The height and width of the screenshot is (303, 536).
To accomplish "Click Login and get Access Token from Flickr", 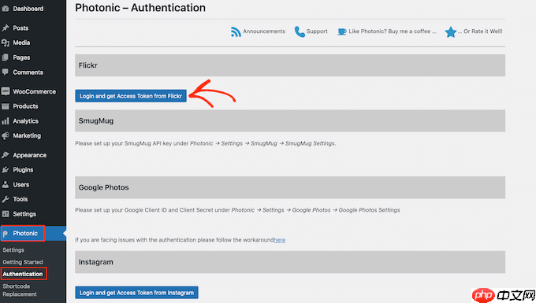I will click(131, 96).
